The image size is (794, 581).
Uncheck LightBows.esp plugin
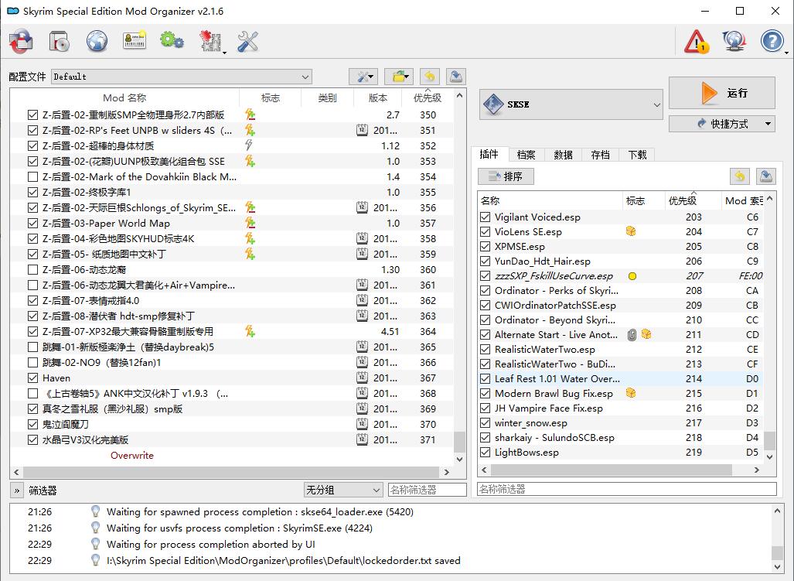click(485, 452)
